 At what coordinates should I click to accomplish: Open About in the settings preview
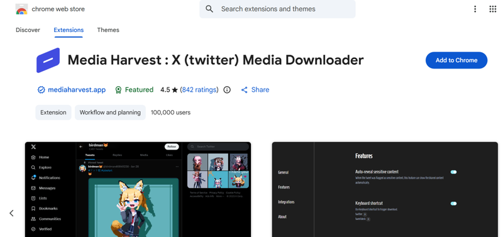click(x=282, y=217)
